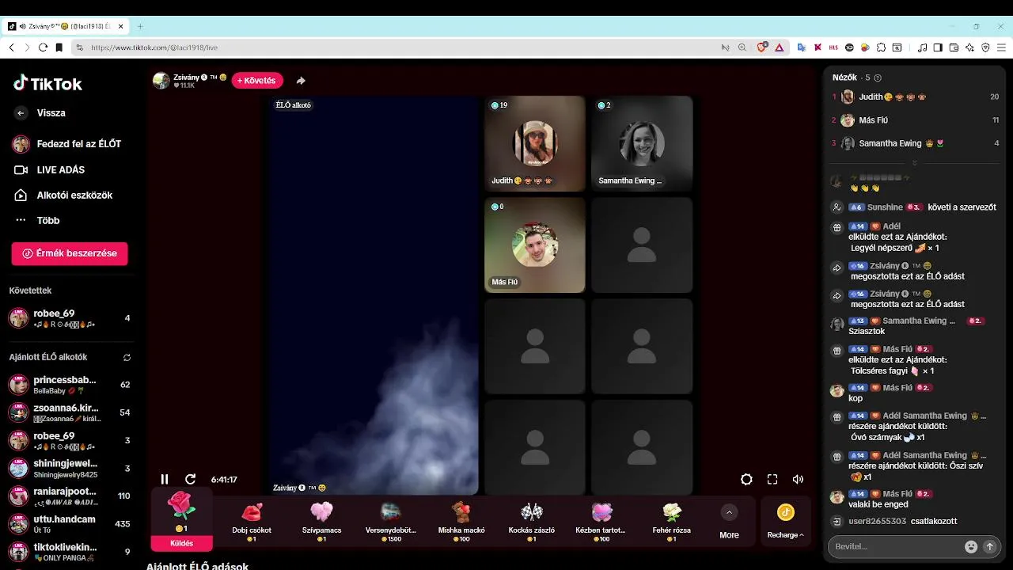1013x570 pixels.
Task: Click user82655303 in chat
Action: (877, 521)
